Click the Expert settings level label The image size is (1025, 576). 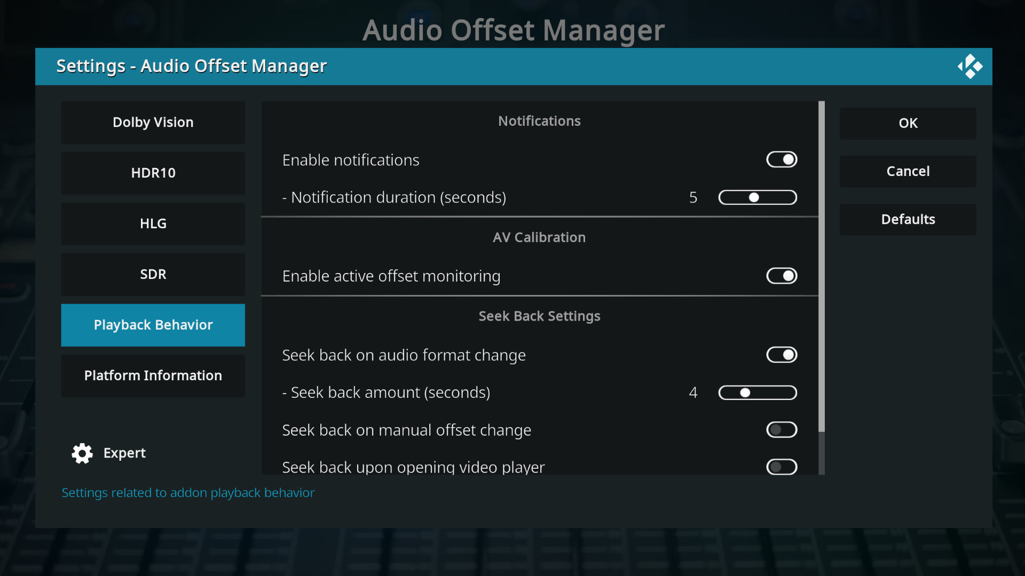[124, 453]
